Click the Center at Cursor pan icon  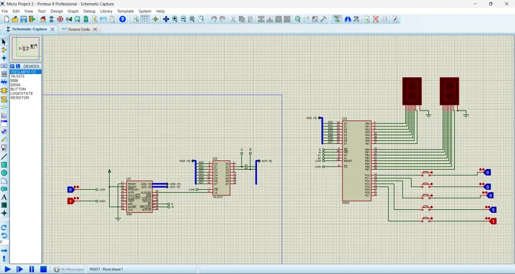tap(166, 20)
